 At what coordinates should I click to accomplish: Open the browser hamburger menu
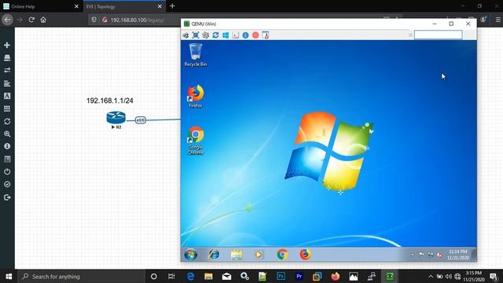click(497, 20)
